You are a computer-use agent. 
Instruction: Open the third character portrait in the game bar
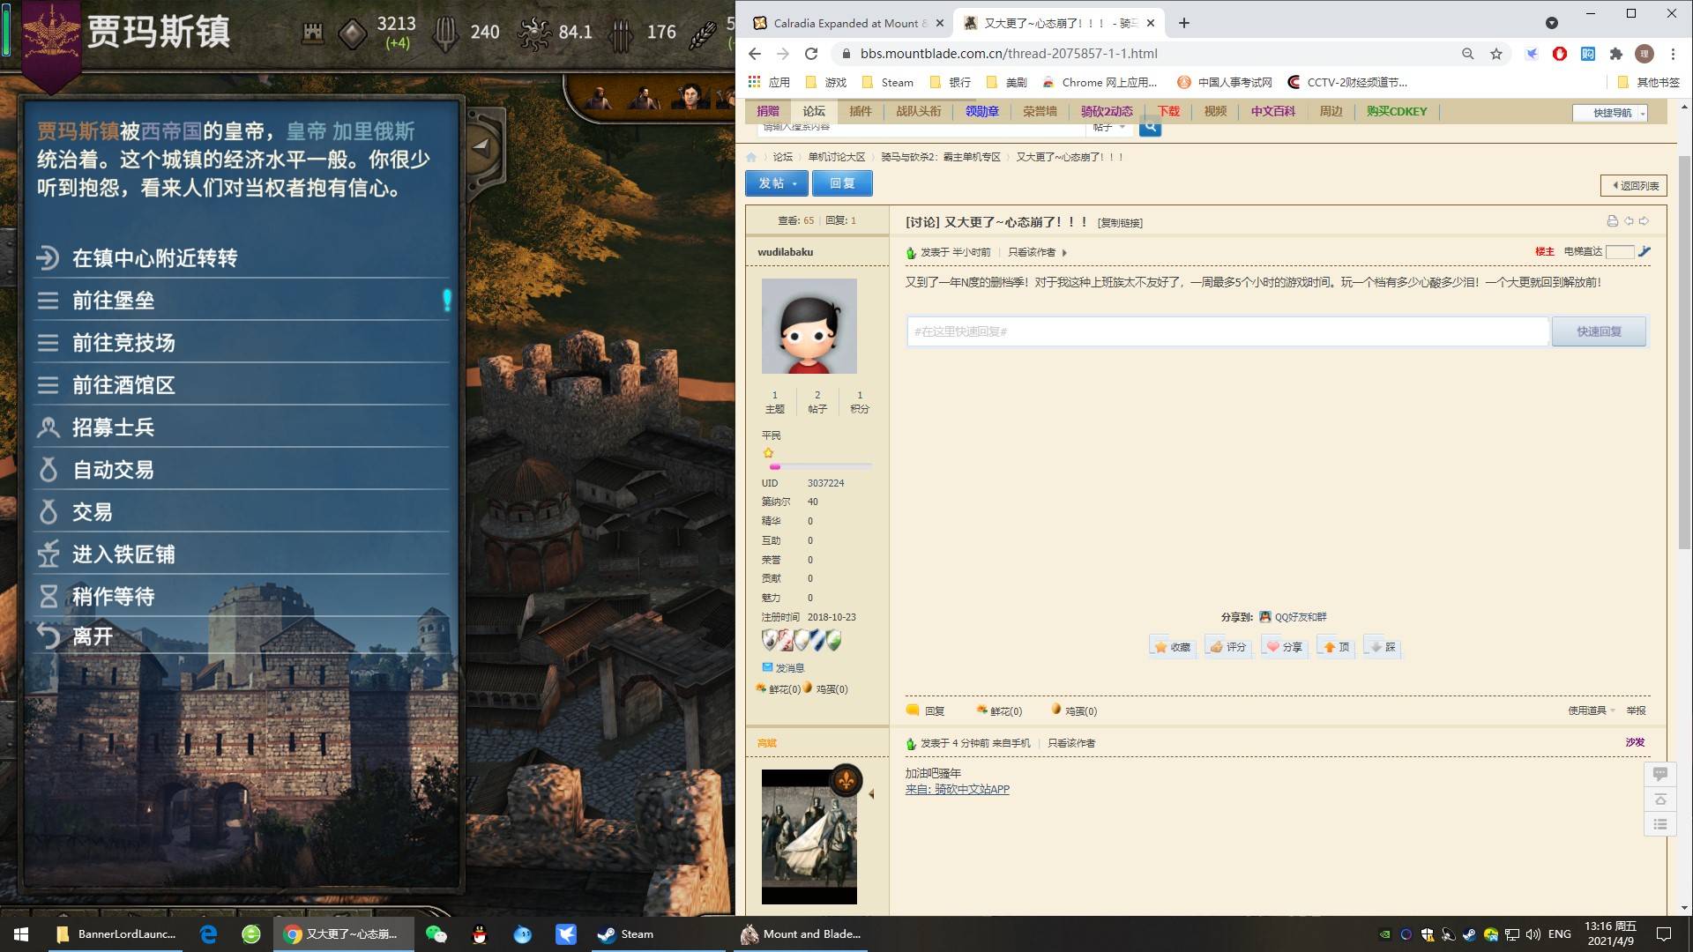[x=690, y=95]
